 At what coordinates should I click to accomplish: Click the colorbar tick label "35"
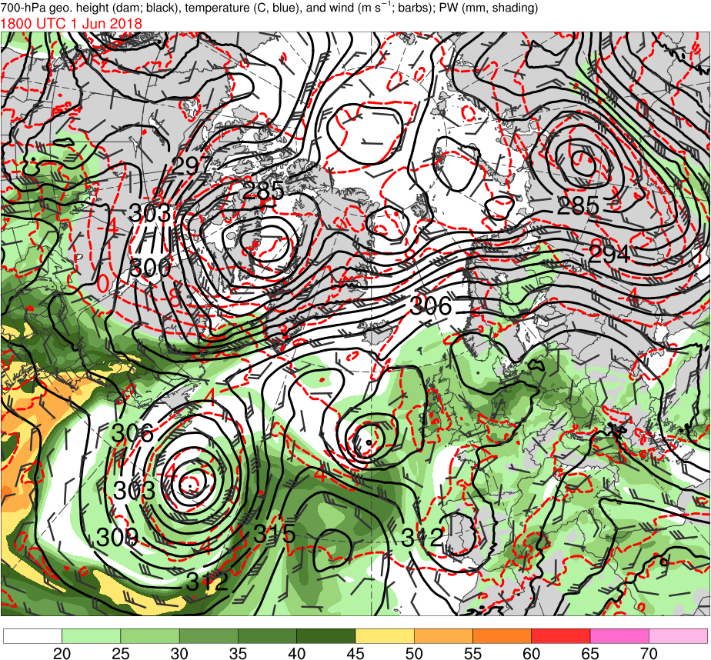[x=238, y=653]
